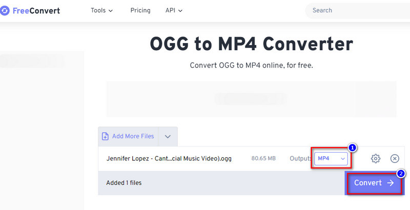The image size is (410, 210).
Task: Go to the Pricing page
Action: coord(140,10)
